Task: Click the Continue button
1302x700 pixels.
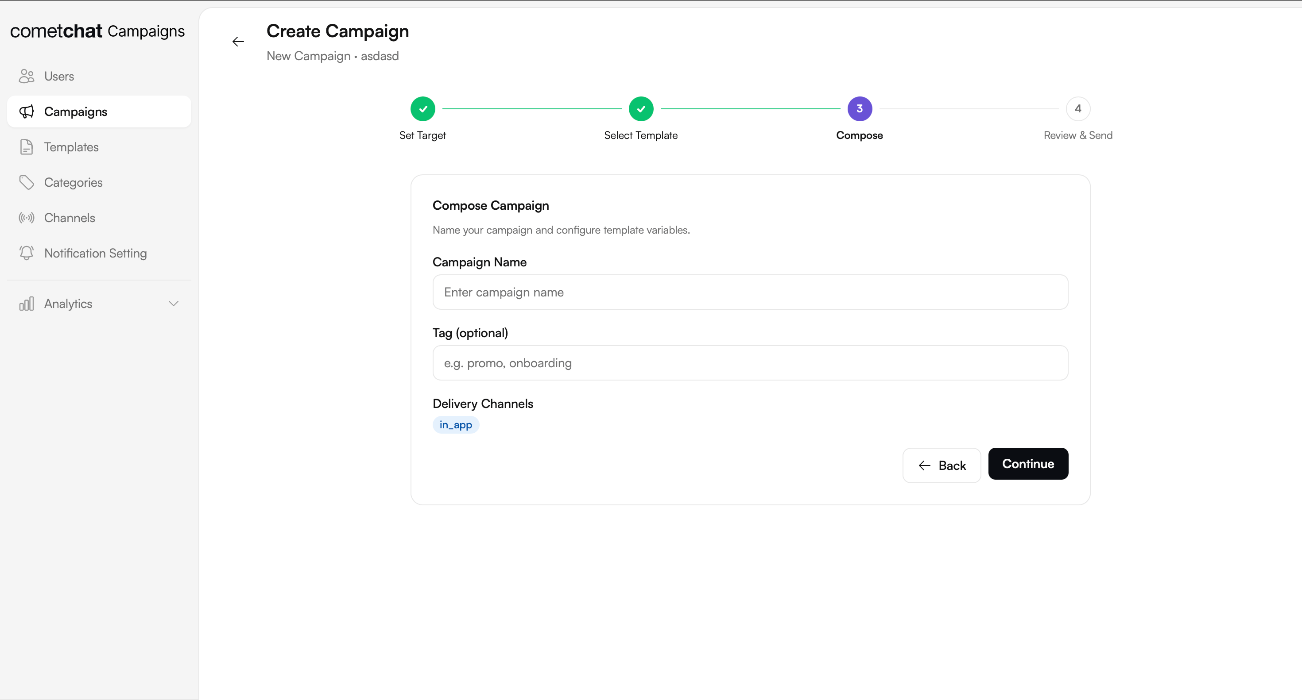Action: (x=1027, y=464)
